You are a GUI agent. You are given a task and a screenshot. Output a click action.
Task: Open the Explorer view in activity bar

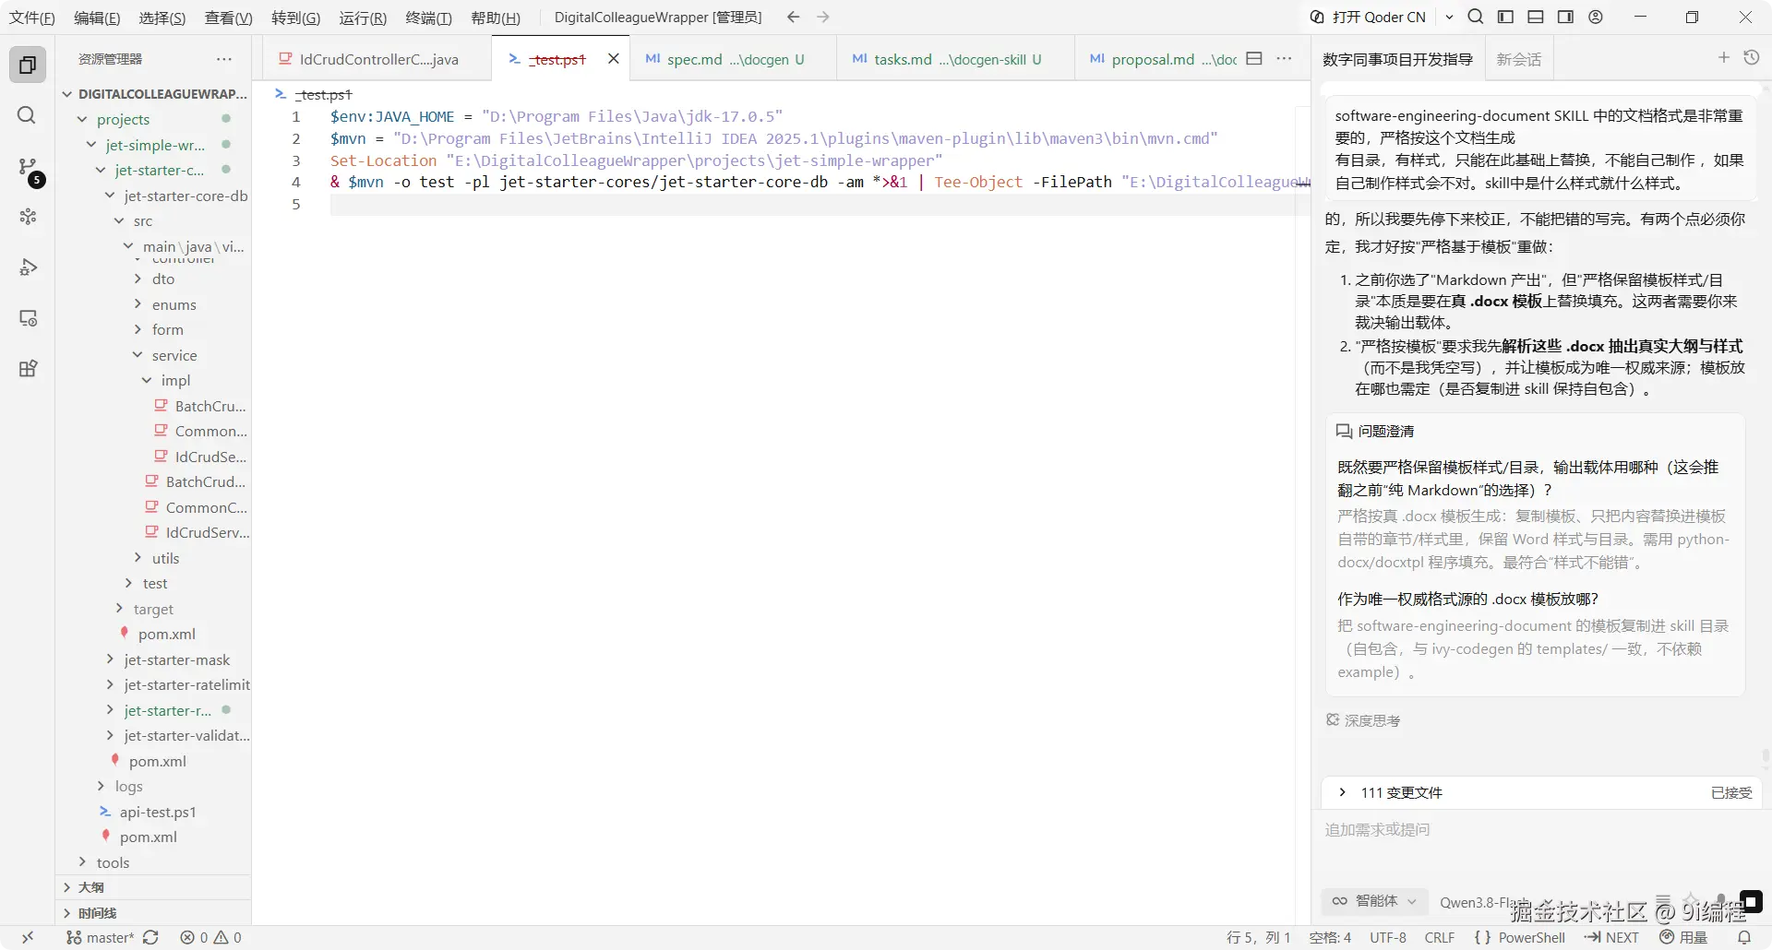[28, 65]
